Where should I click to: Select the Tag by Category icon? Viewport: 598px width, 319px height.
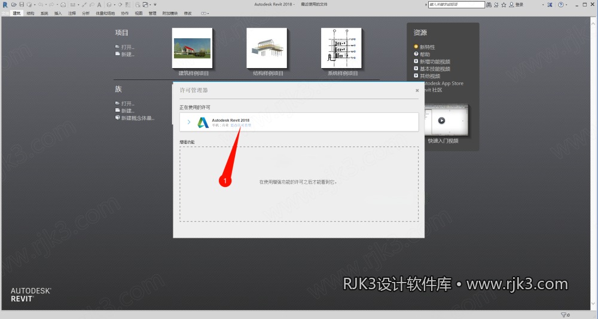92,5
